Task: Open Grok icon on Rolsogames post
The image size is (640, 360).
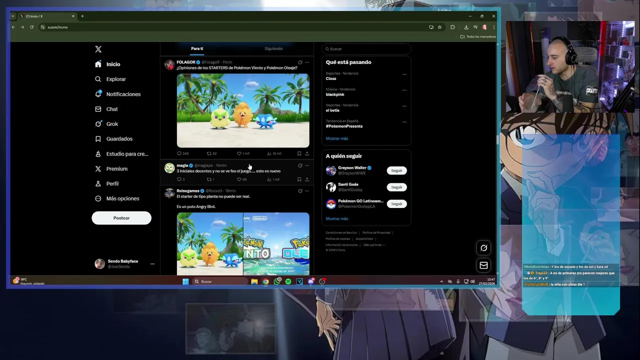Action: tap(300, 191)
